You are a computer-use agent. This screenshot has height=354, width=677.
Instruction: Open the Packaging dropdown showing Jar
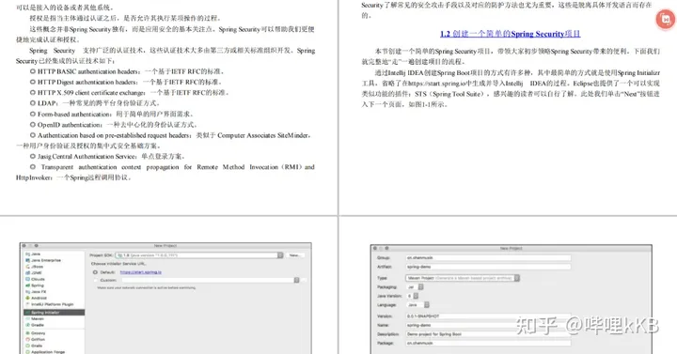pos(415,287)
